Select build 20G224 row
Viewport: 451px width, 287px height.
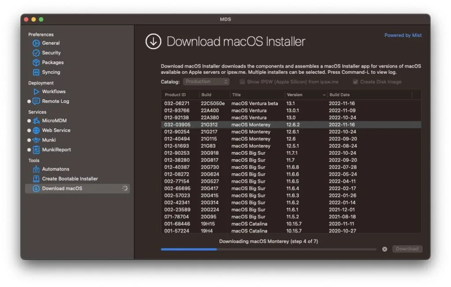pyautogui.click(x=291, y=210)
